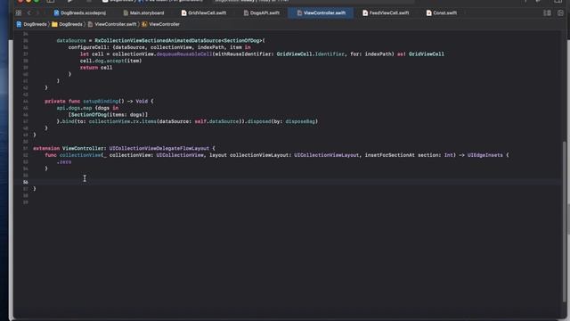Switch to the Const.swift tab
Screen dimensions: 570x321
442,12
